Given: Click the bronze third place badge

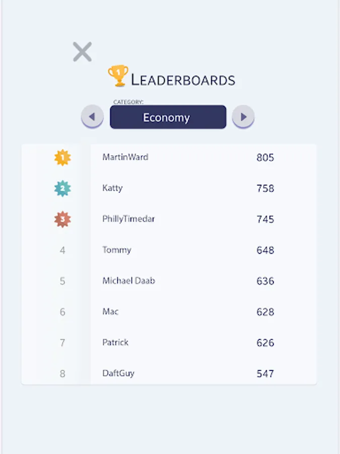Looking at the screenshot, I should coord(62,219).
